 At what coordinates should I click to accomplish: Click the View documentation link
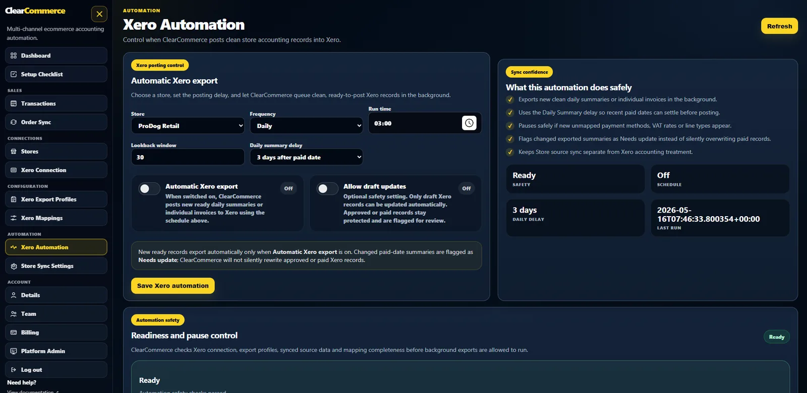pyautogui.click(x=33, y=391)
